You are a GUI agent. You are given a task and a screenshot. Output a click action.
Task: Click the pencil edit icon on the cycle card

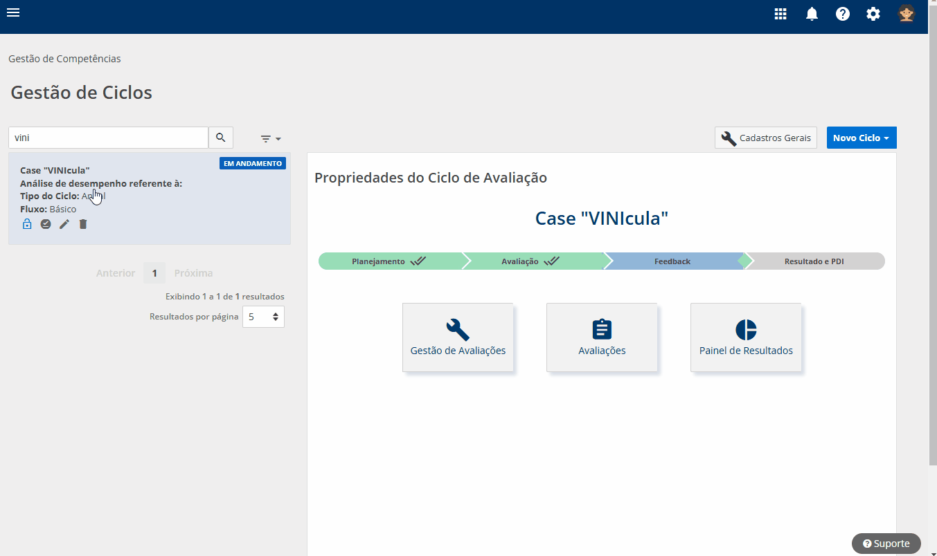point(64,224)
